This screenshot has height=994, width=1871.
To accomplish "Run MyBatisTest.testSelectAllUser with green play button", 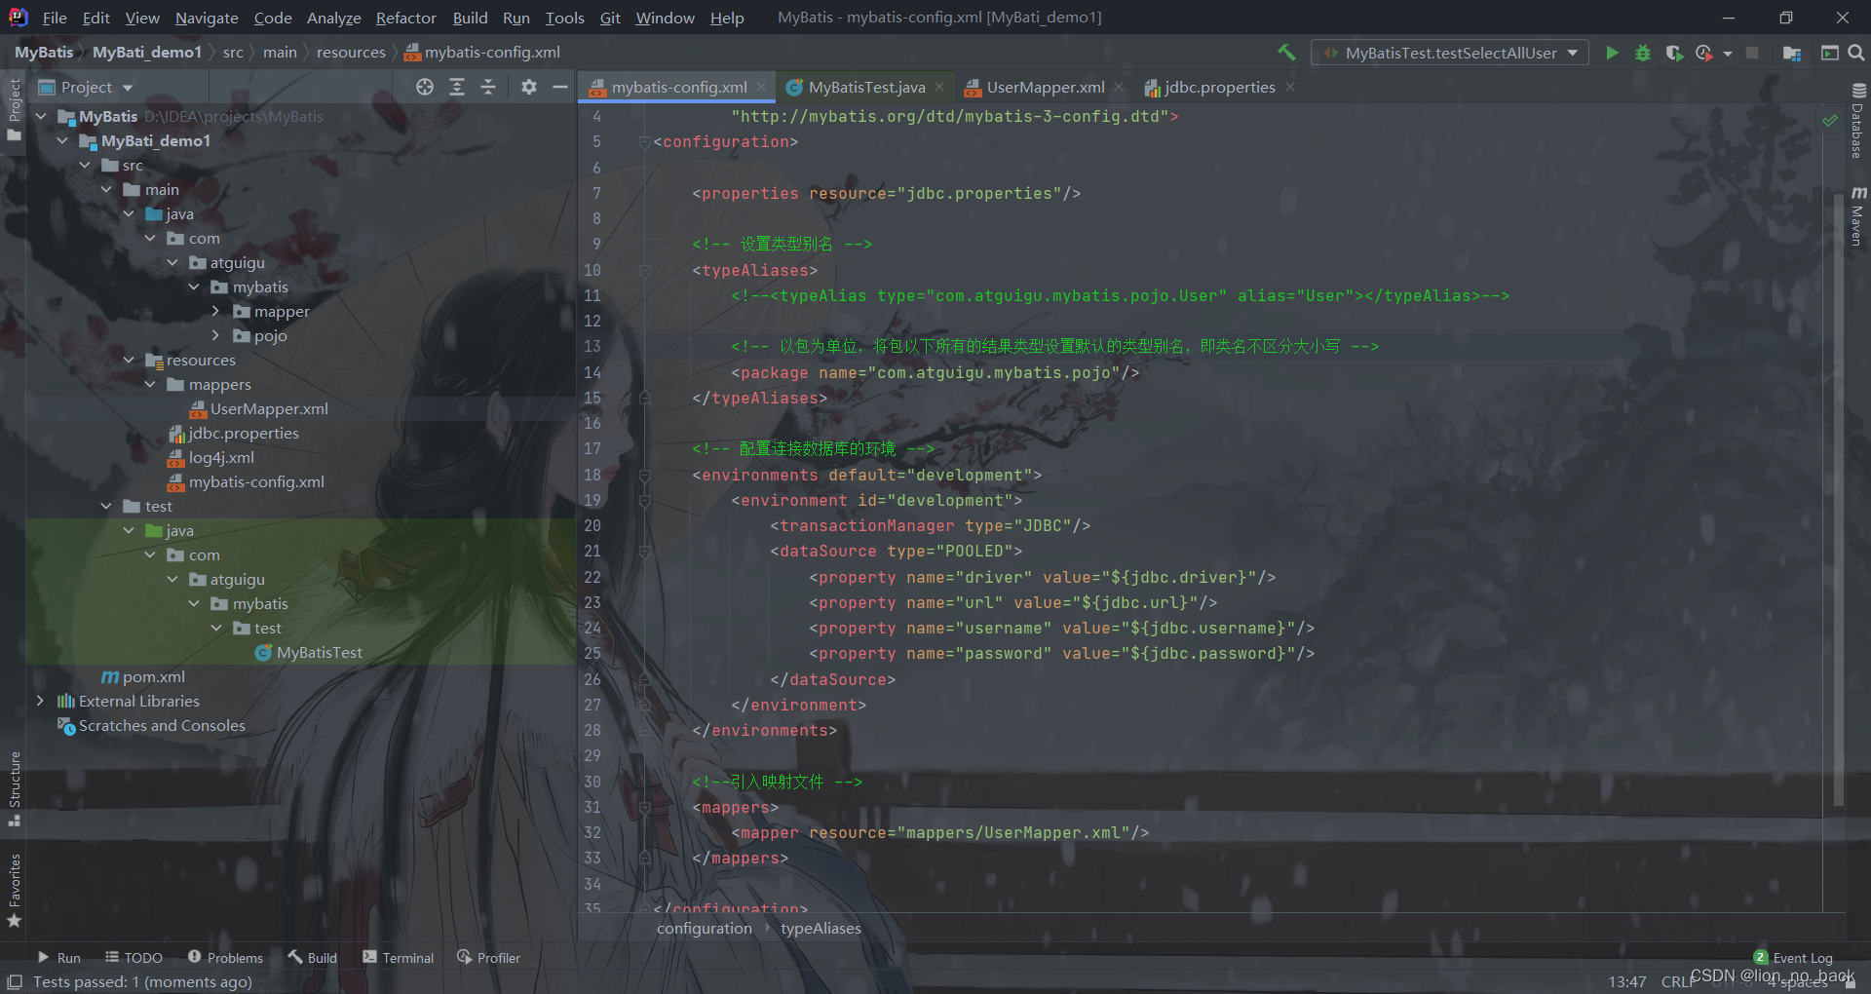I will point(1612,53).
